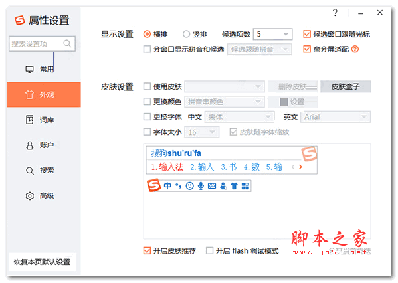Open the 候选跟随拼音 dropdown
Screen dimensions: 398x283
point(259,49)
